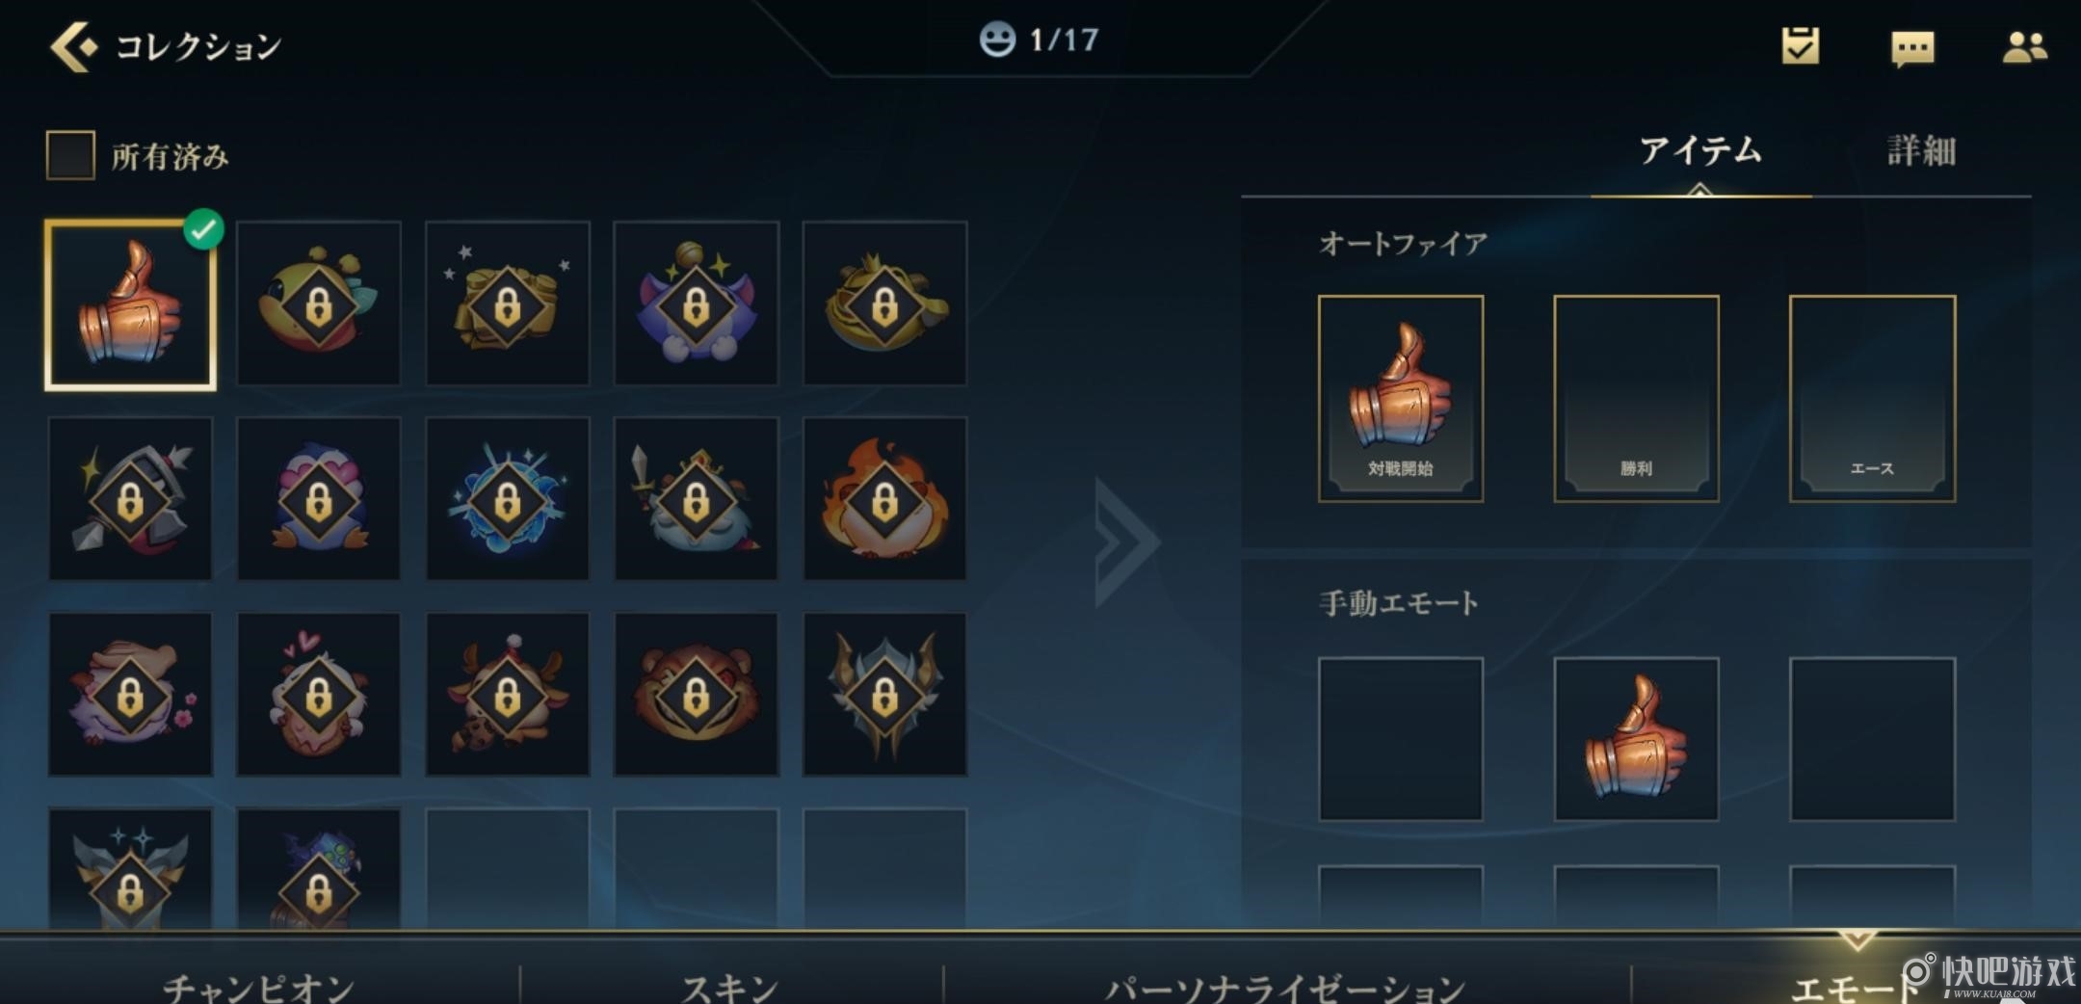The width and height of the screenshot is (2081, 1004).
Task: Open the パーソナライゼーション bottom tab
Action: (1285, 987)
